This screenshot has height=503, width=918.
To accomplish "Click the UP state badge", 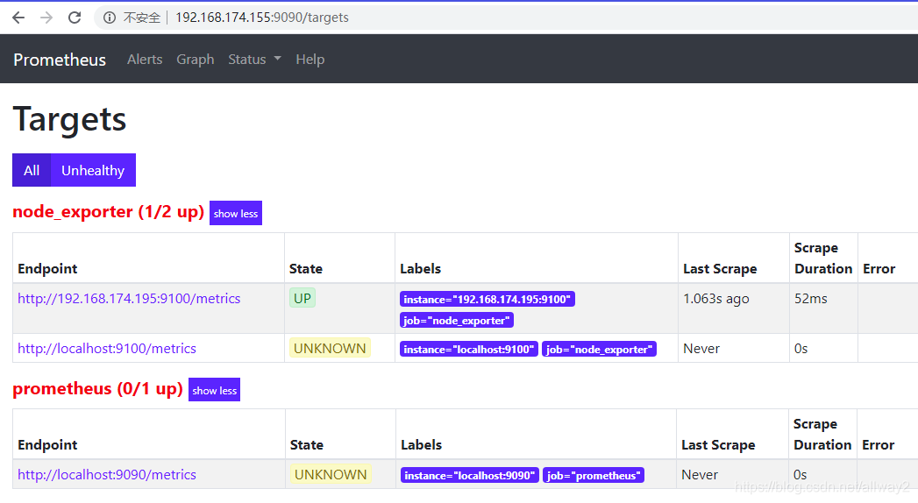I will pyautogui.click(x=302, y=298).
